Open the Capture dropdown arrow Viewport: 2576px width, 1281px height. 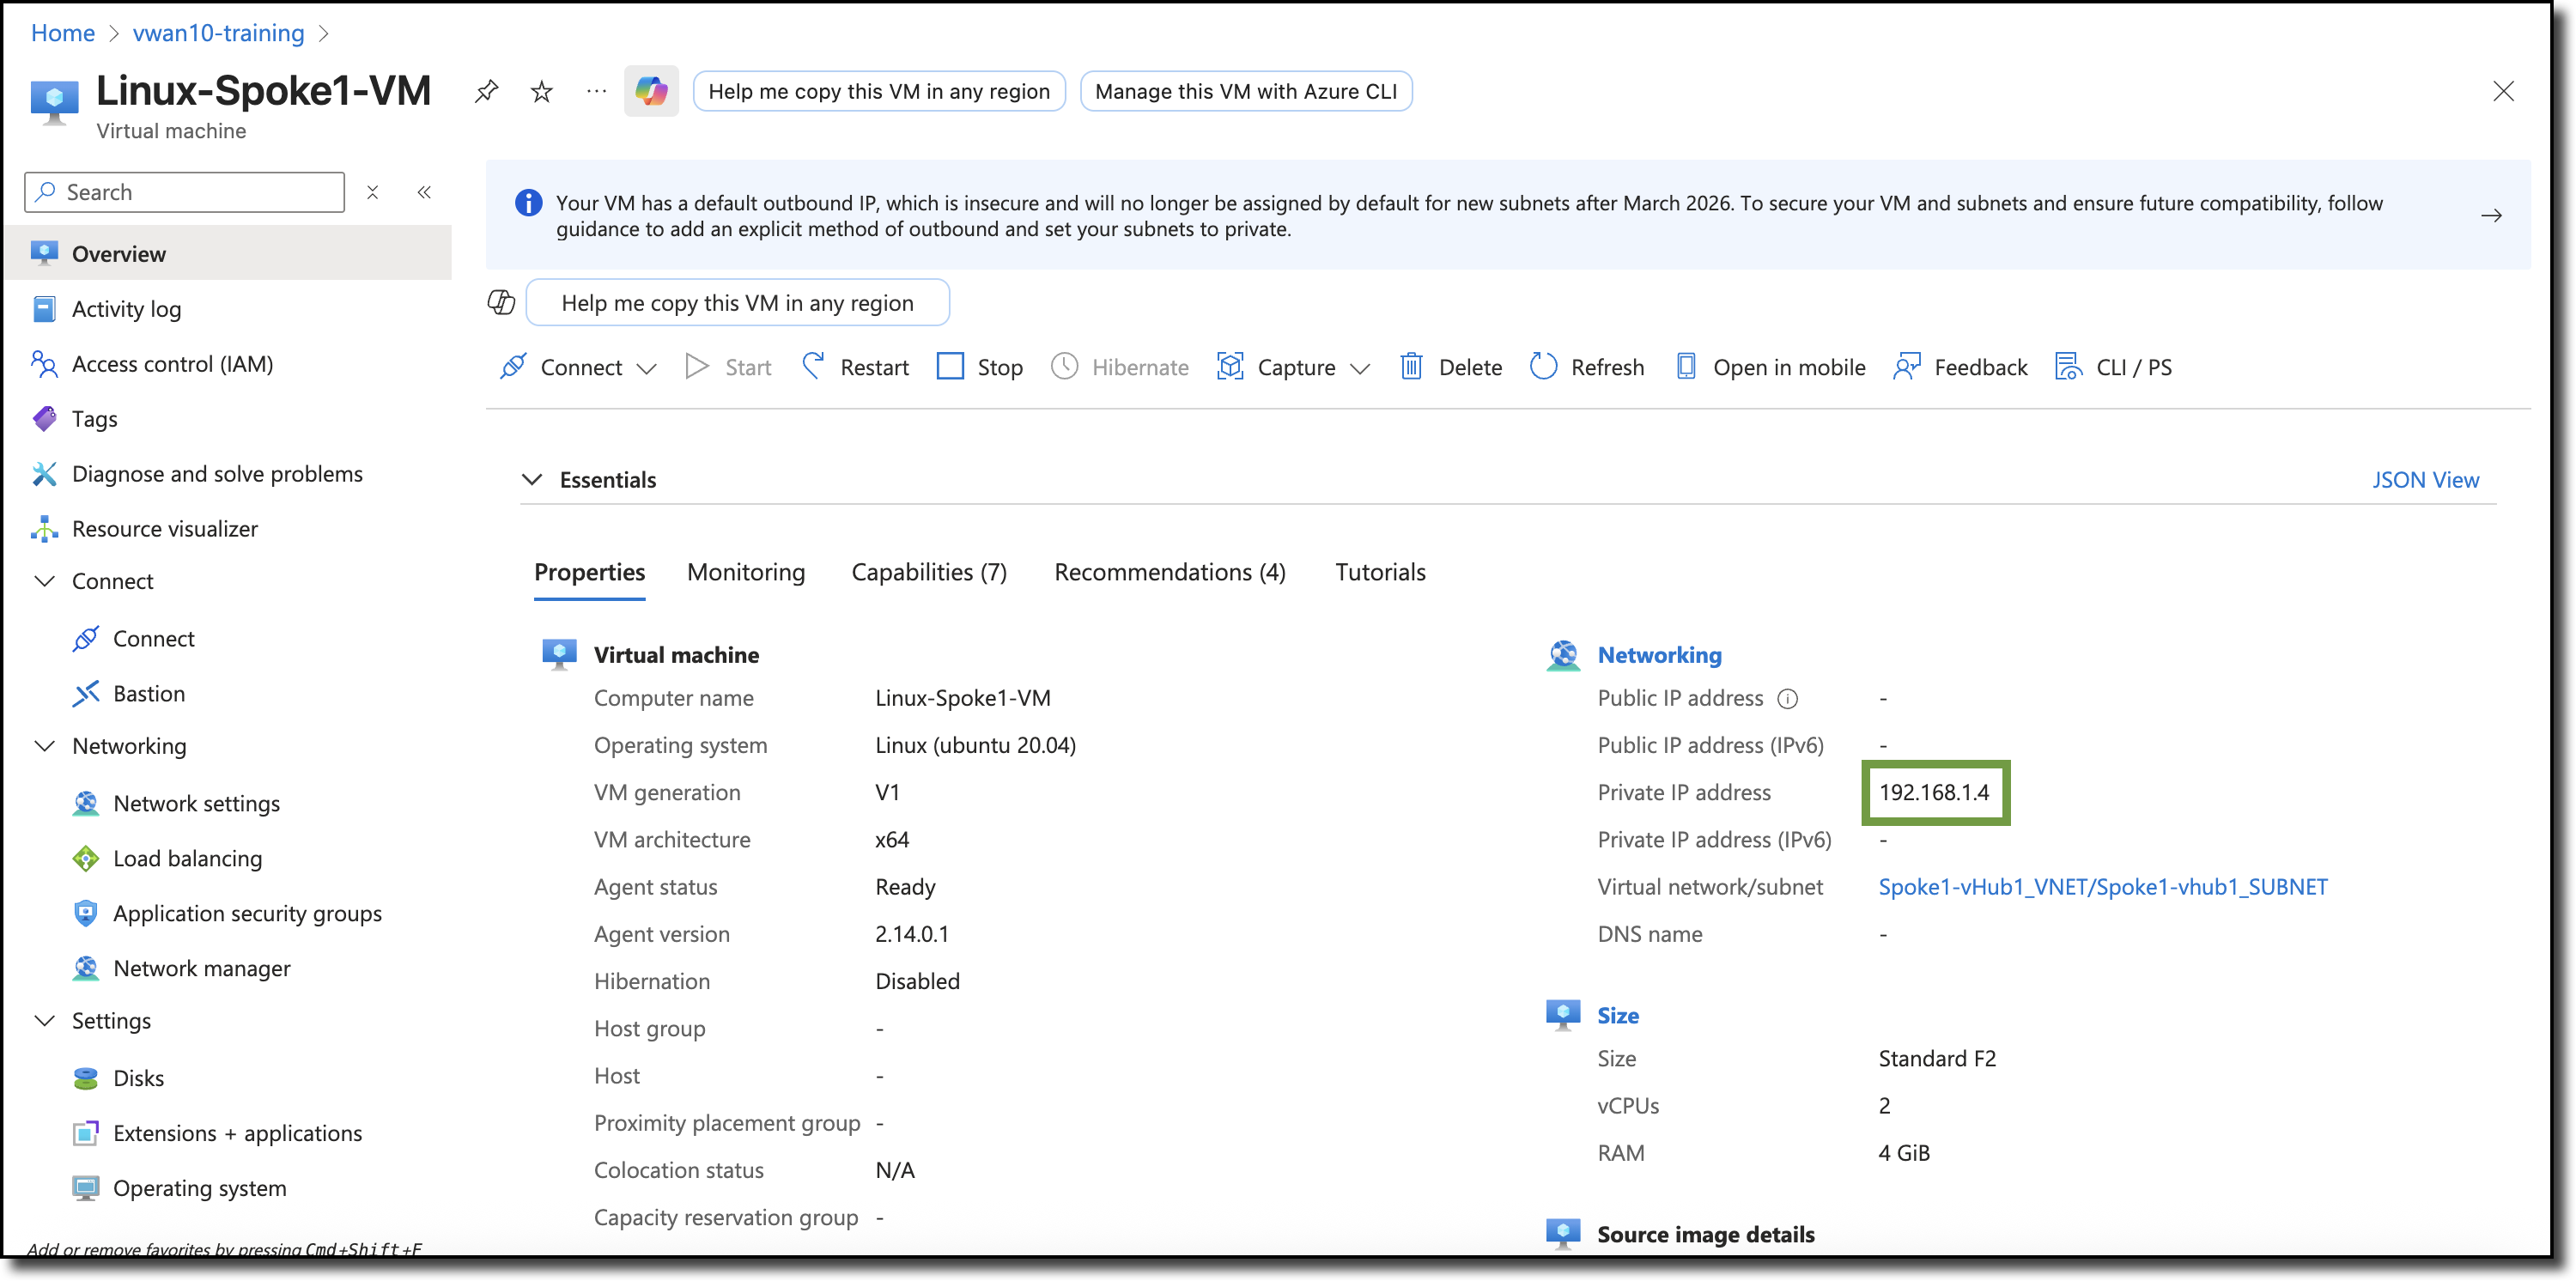click(1359, 368)
